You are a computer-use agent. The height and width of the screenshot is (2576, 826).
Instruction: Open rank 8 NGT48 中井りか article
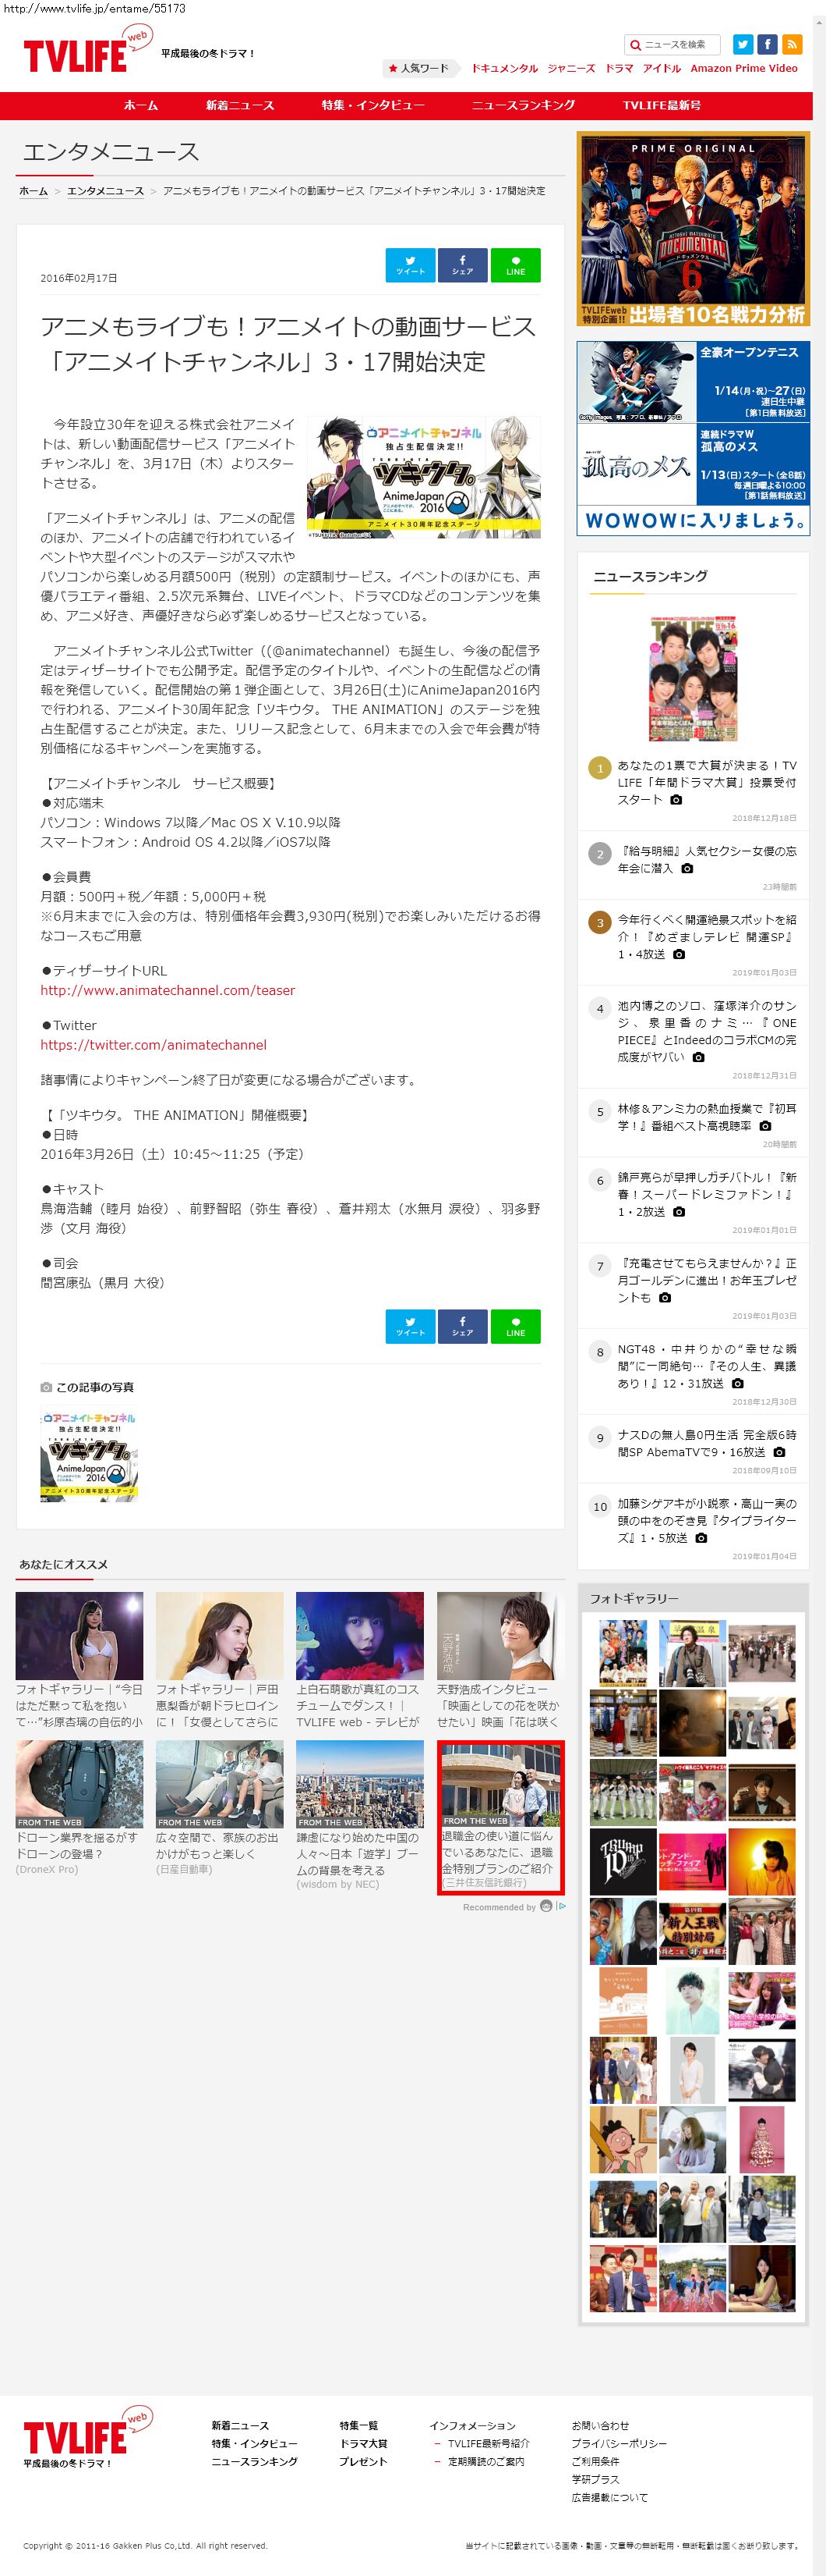707,1366
